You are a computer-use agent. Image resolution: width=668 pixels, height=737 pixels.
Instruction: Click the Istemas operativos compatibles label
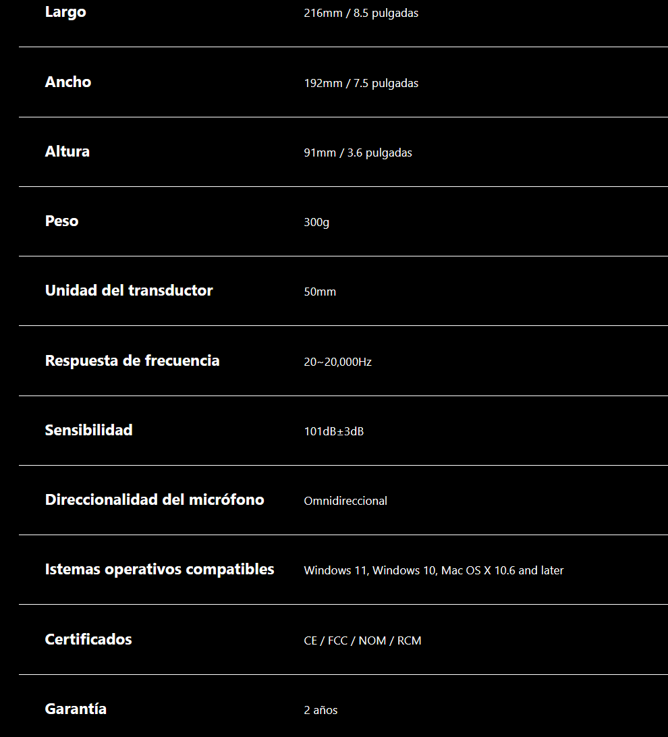tap(159, 569)
